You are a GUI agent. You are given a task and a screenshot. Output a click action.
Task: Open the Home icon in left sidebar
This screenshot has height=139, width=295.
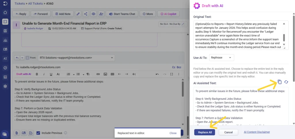pos(5,12)
